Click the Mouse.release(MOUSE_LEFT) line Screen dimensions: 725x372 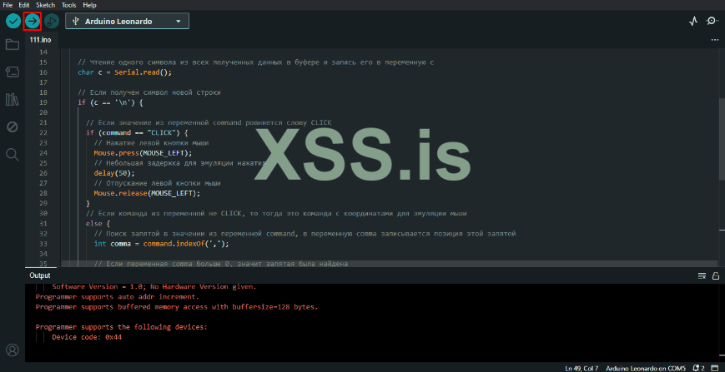[x=147, y=193]
